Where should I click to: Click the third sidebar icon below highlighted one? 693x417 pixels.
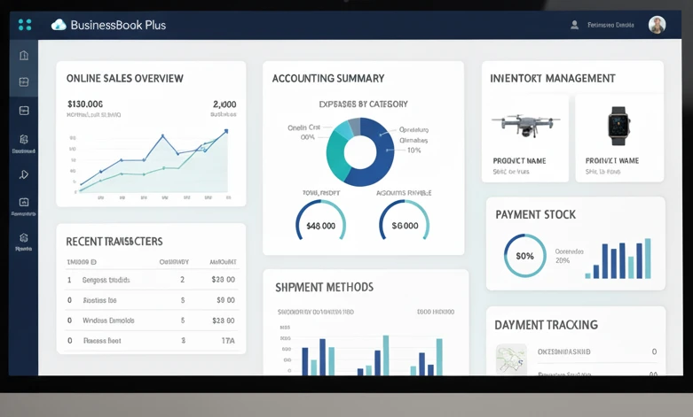pyautogui.click(x=24, y=111)
